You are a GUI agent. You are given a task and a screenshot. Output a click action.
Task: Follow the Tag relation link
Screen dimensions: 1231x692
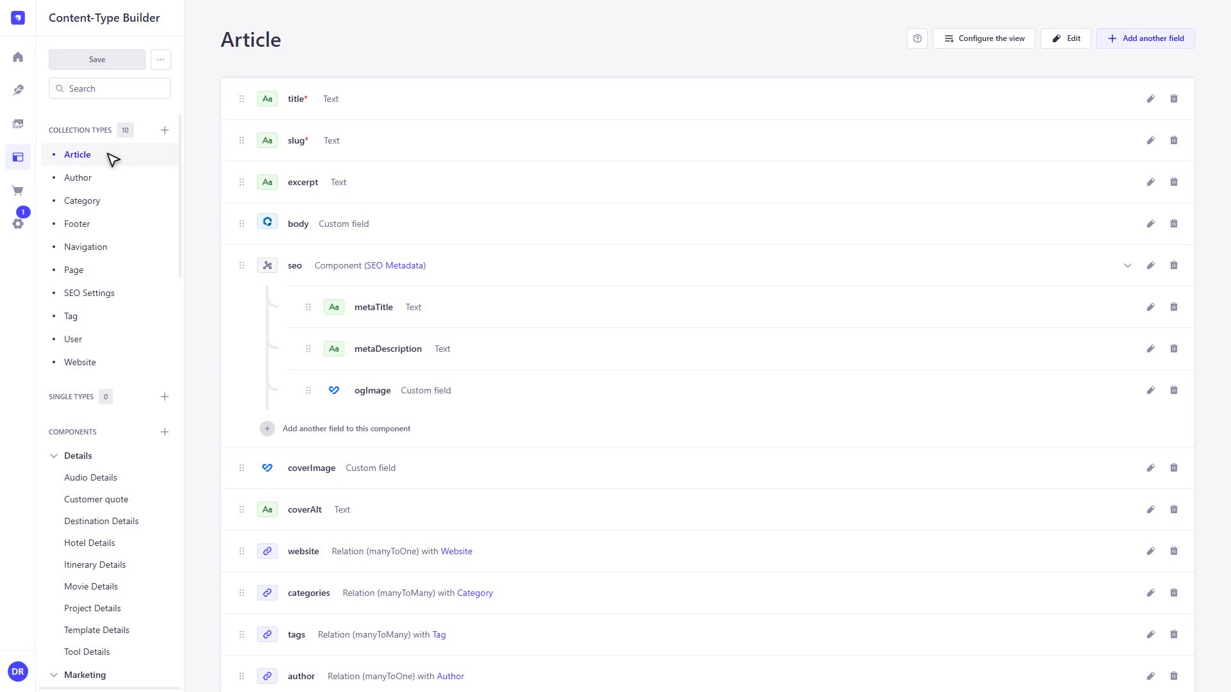tap(439, 634)
